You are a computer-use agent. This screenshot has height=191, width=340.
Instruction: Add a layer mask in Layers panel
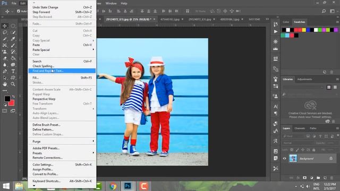pyautogui.click(x=304, y=178)
